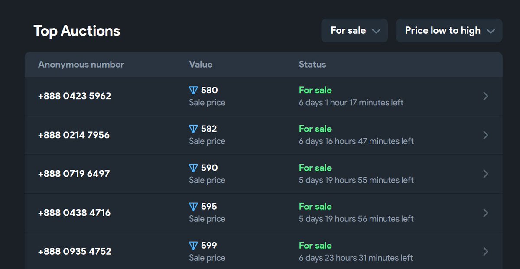520x269 pixels.
Task: Open row arrow for +888 0935 4752
Action: (x=486, y=251)
